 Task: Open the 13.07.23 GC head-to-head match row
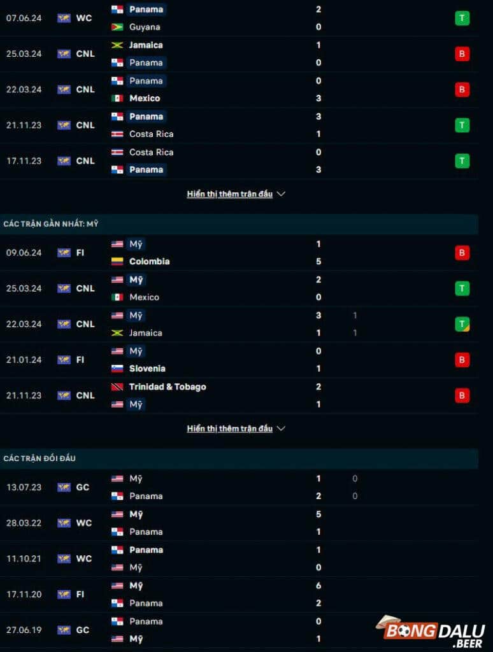coord(239,487)
